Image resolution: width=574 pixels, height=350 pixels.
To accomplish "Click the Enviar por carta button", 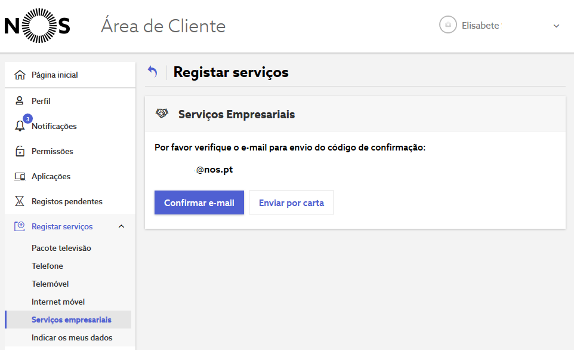I will [291, 202].
